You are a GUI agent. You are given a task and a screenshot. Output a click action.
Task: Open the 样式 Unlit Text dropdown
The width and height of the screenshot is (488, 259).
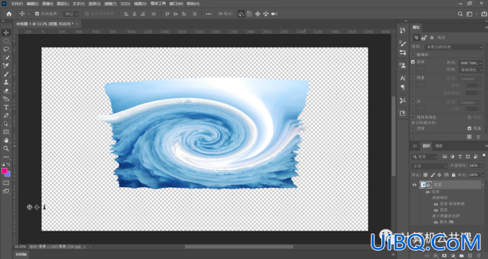point(470,63)
